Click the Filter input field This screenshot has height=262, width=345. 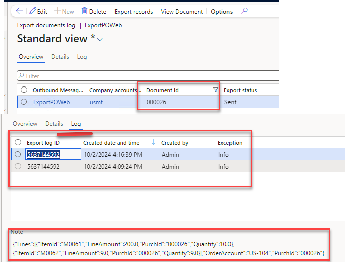(x=148, y=76)
